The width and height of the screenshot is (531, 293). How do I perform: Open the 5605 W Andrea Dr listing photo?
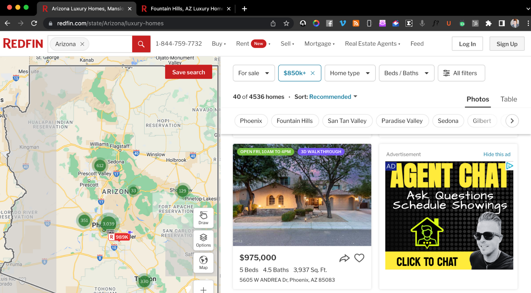302,195
